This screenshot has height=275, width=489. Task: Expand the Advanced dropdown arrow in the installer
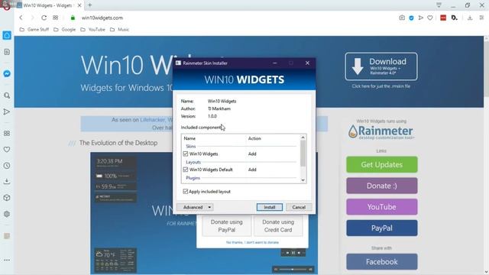click(209, 207)
